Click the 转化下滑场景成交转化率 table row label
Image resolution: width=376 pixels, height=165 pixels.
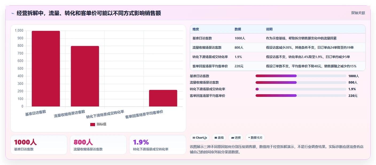tap(210, 57)
